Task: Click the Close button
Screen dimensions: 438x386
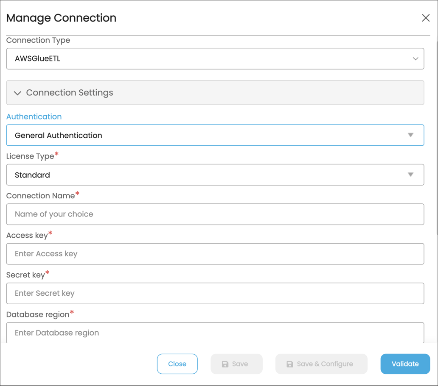Action: (177, 364)
